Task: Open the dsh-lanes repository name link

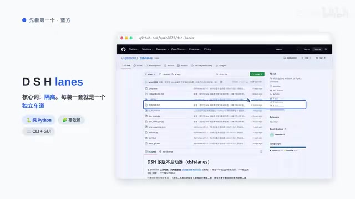Action: coord(146,58)
